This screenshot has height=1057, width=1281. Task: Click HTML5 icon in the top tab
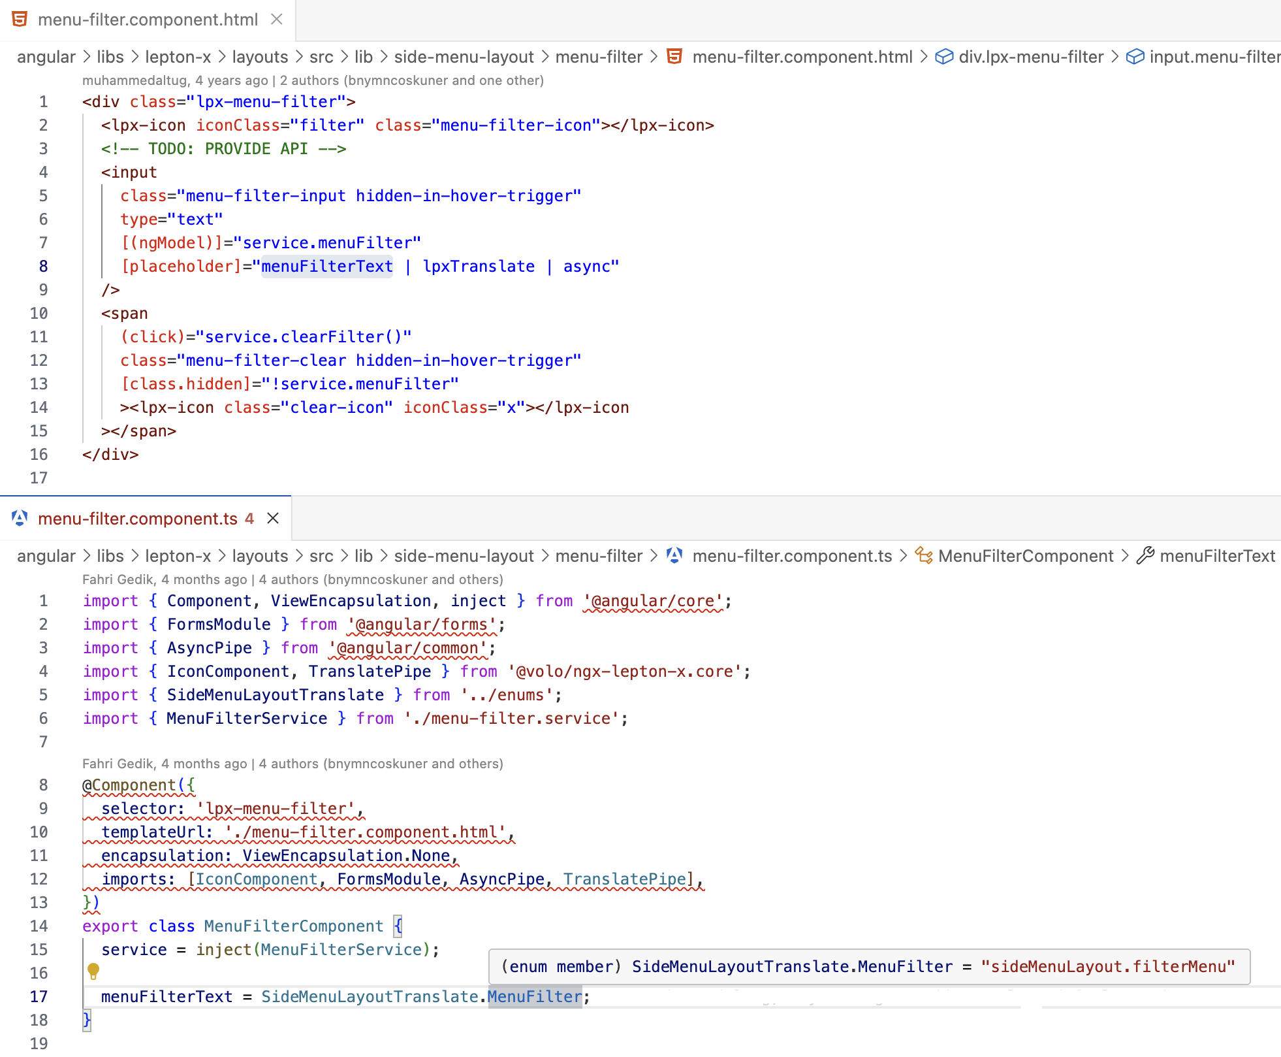(20, 20)
